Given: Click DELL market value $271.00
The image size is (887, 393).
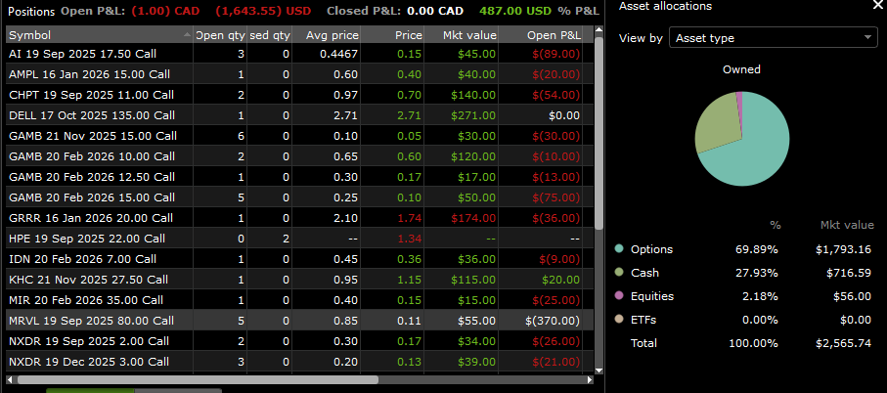Looking at the screenshot, I should 473,115.
